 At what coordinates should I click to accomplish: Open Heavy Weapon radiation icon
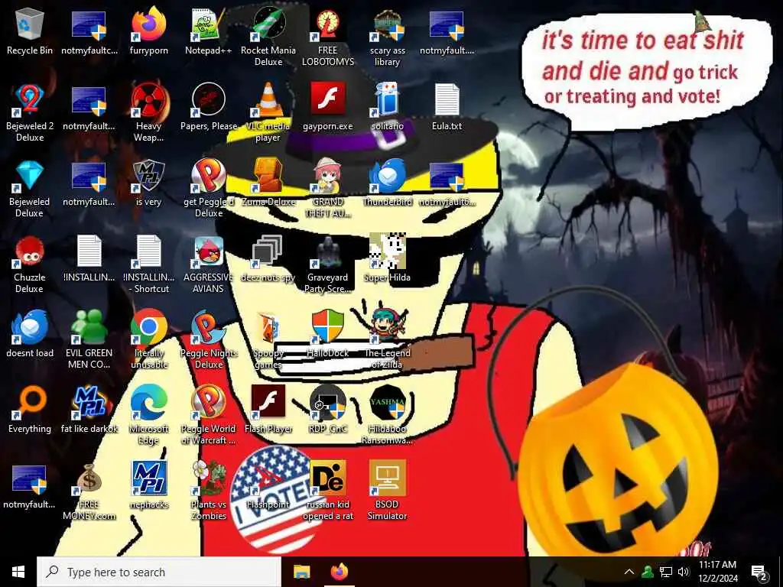(149, 100)
